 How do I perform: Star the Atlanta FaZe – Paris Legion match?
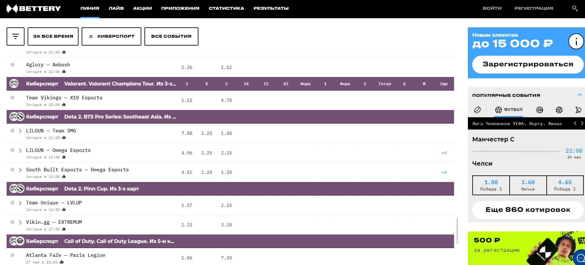(x=13, y=255)
